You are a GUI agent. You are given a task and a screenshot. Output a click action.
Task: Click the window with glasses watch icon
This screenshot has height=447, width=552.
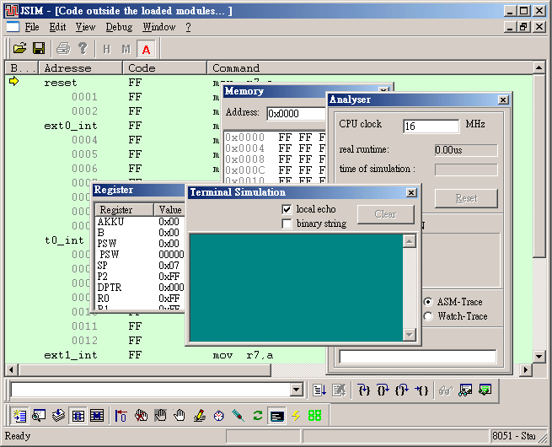click(x=465, y=390)
